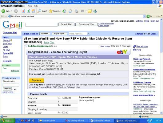Open the Edit button dropdown arrow

click(x=86, y=11)
